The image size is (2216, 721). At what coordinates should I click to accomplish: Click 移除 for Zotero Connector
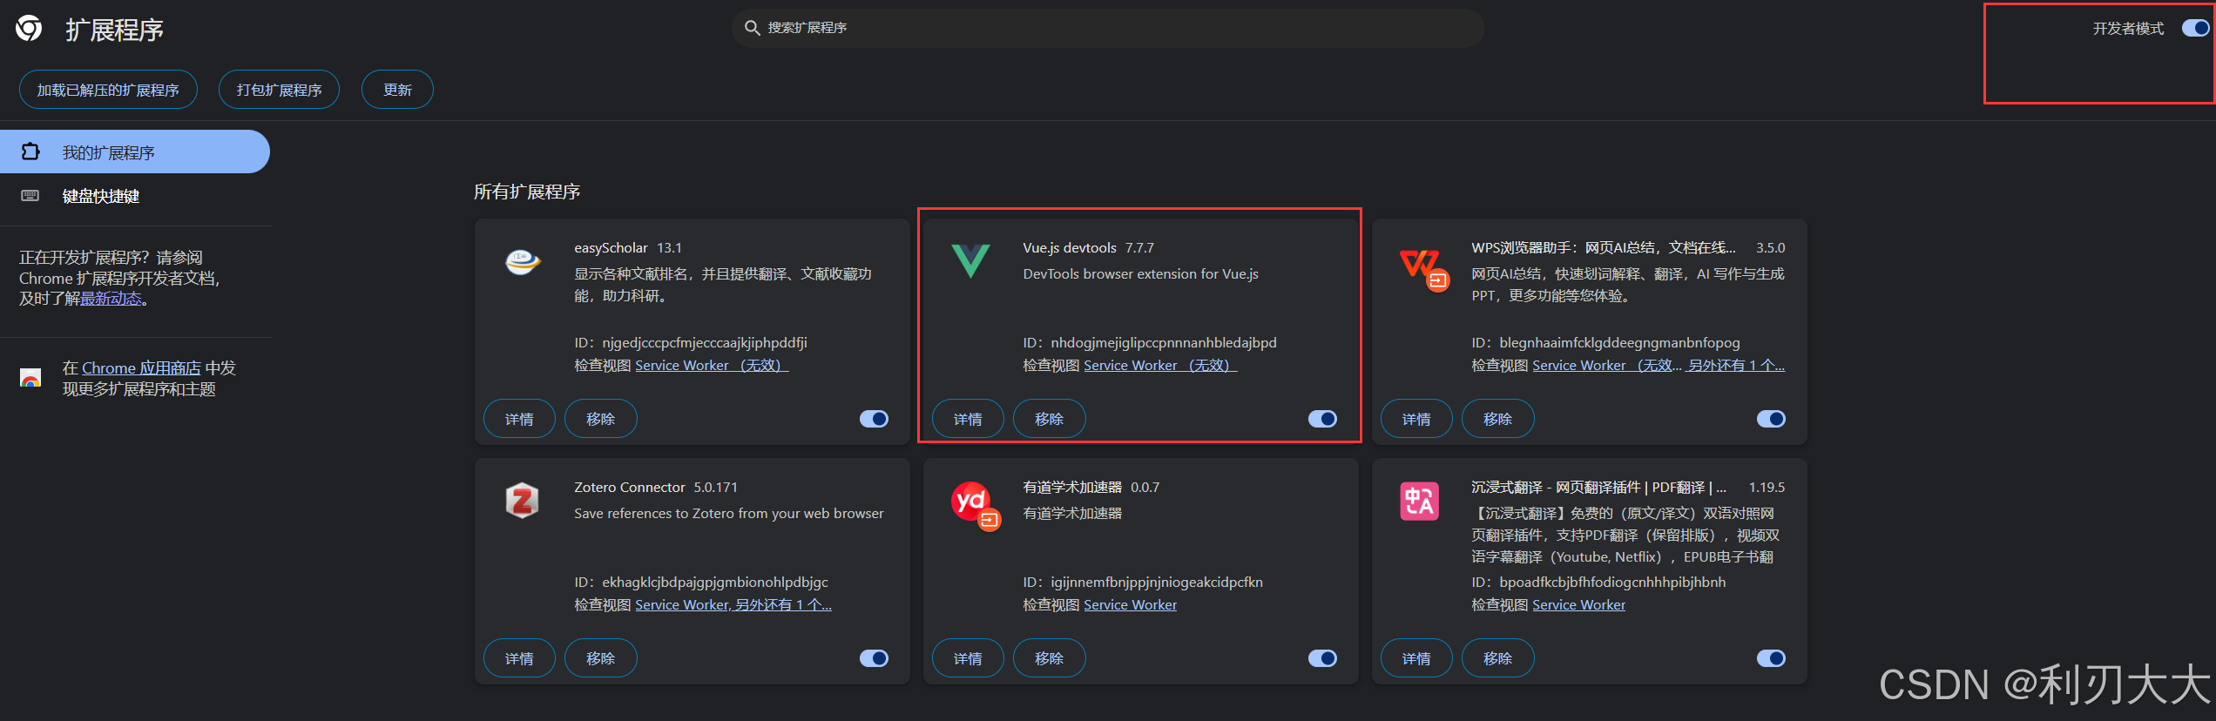pos(600,658)
